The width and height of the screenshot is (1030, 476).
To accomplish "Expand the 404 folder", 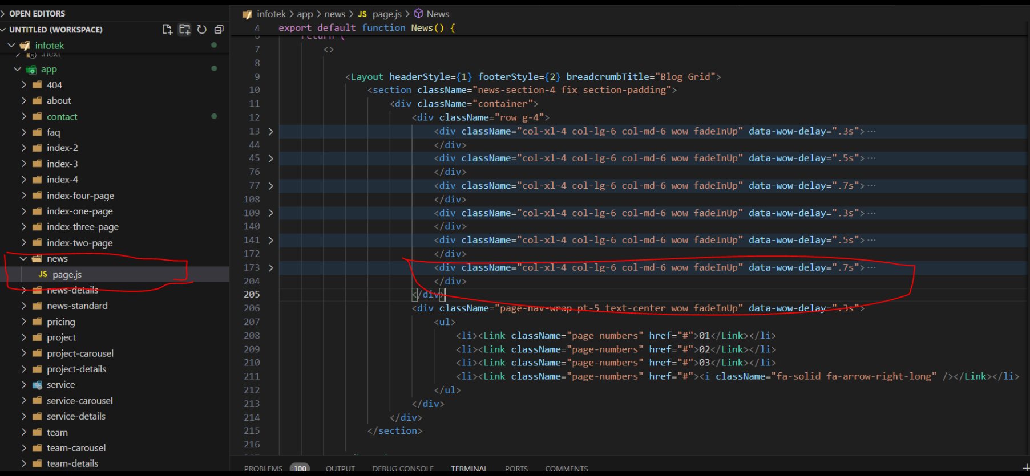I will click(x=23, y=84).
